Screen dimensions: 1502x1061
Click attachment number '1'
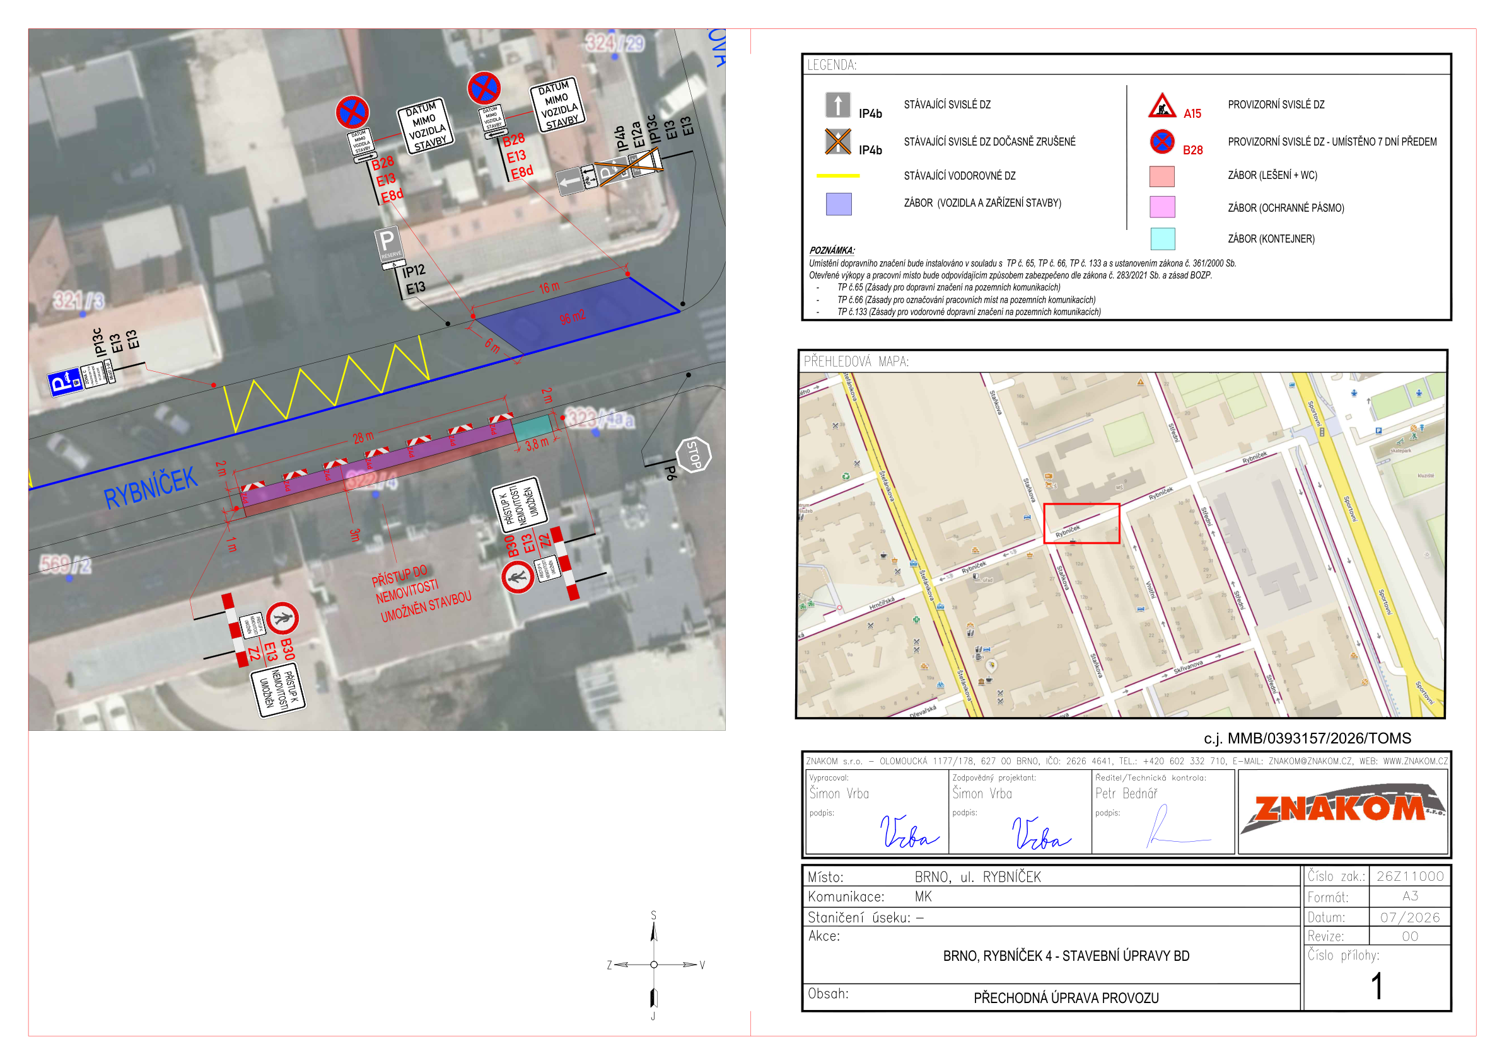[1377, 986]
